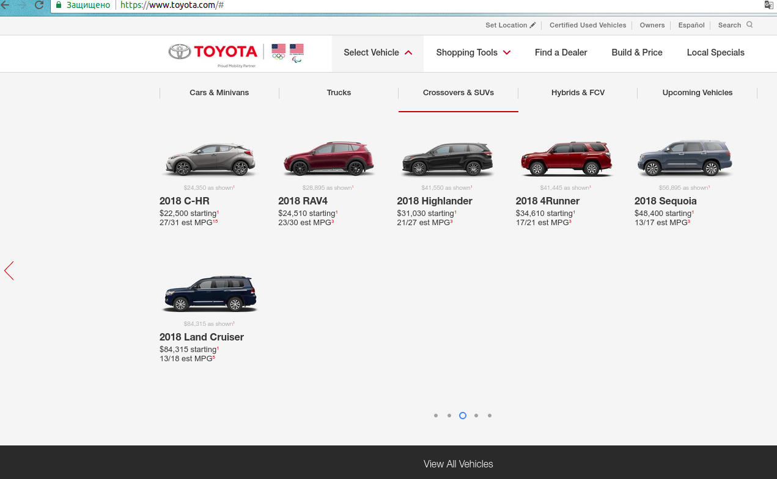This screenshot has width=777, height=479.
Task: Open Certified Used Vehicles link
Action: (x=587, y=25)
